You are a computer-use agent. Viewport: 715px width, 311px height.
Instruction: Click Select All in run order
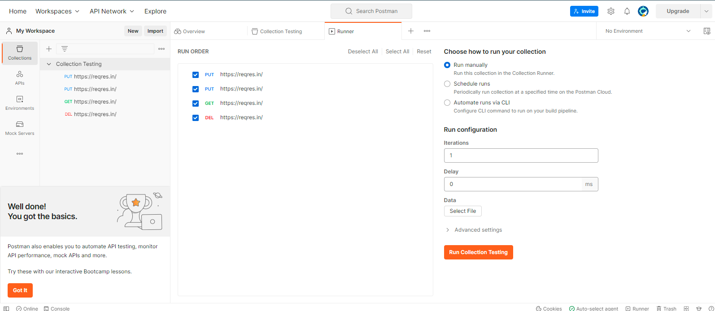(397, 52)
